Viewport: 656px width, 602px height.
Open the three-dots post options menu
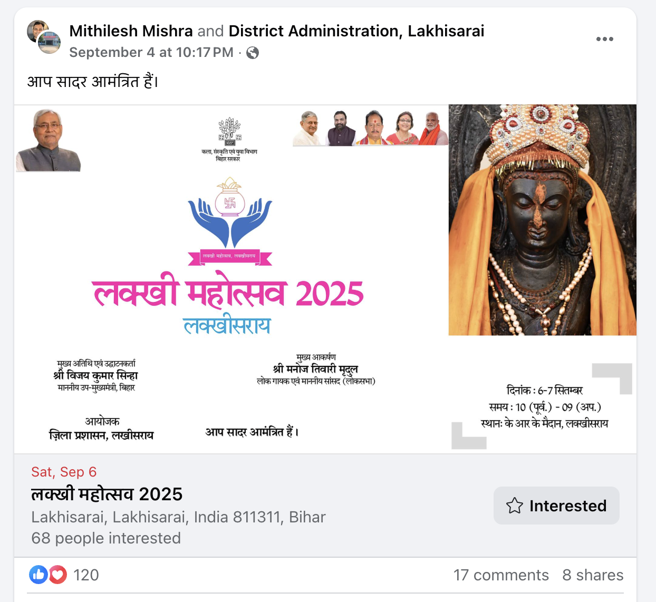pos(604,39)
